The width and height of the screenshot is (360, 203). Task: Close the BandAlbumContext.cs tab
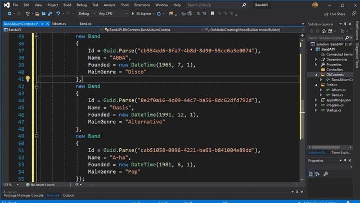pos(47,24)
